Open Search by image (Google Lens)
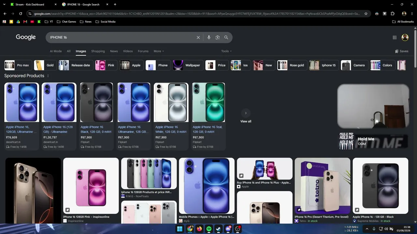This screenshot has width=417, height=234. (x=218, y=37)
